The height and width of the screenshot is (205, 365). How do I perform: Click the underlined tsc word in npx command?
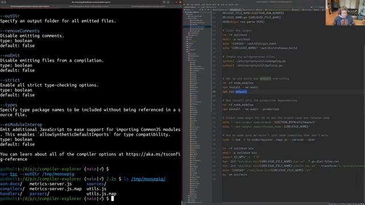(14, 174)
